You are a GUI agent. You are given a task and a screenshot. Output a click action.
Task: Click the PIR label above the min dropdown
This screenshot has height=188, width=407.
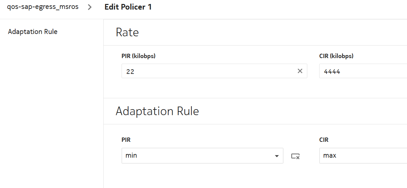126,140
